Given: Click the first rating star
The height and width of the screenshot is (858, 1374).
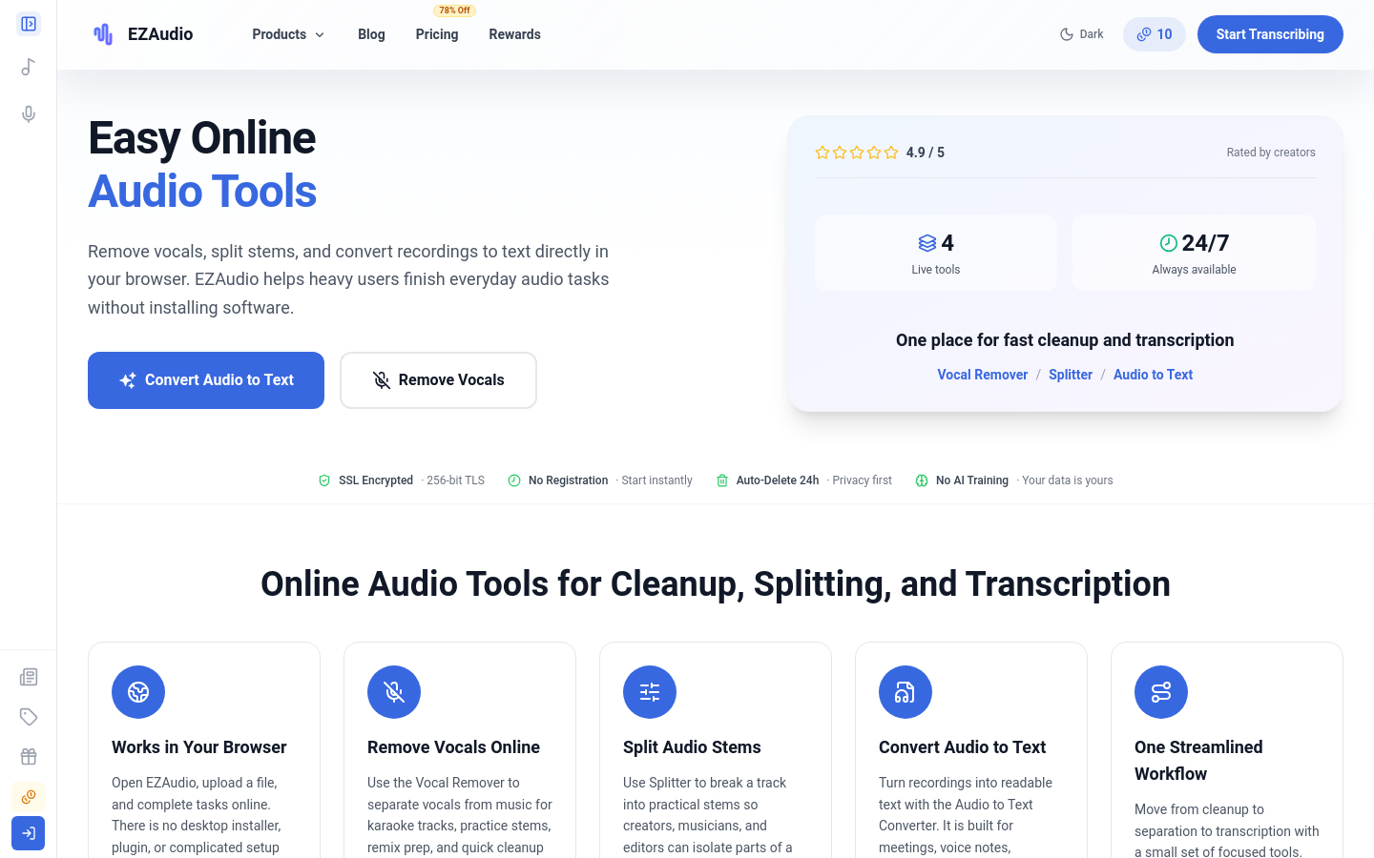Looking at the screenshot, I should point(822,153).
